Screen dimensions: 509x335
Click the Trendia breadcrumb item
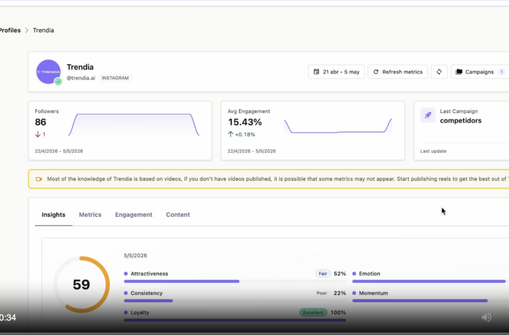point(44,30)
